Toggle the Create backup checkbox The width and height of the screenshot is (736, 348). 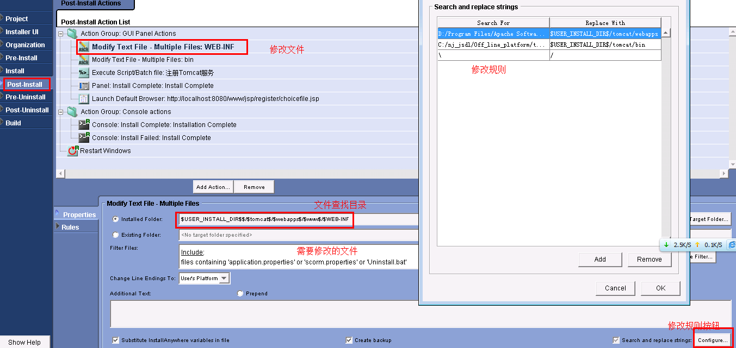349,340
